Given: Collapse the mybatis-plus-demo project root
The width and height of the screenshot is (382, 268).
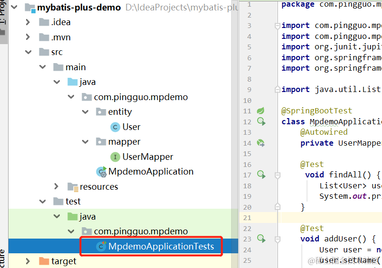Looking at the screenshot, I should click(x=14, y=7).
